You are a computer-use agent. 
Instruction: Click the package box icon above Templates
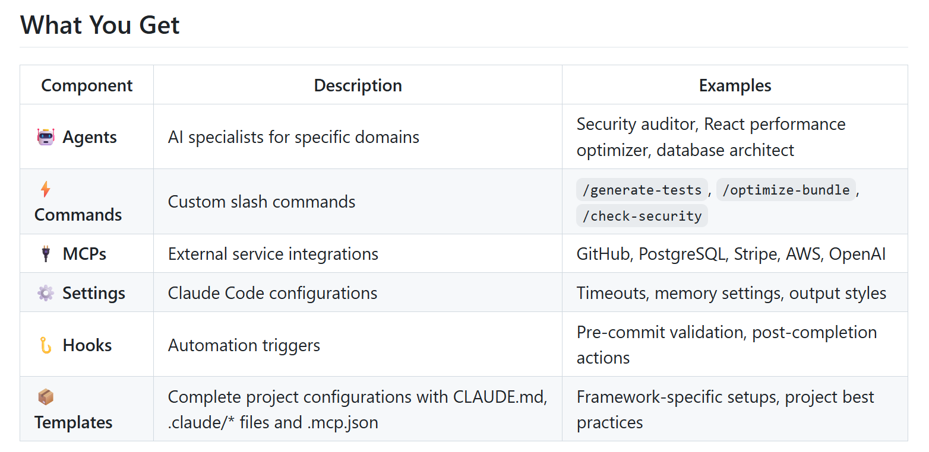pyautogui.click(x=46, y=397)
